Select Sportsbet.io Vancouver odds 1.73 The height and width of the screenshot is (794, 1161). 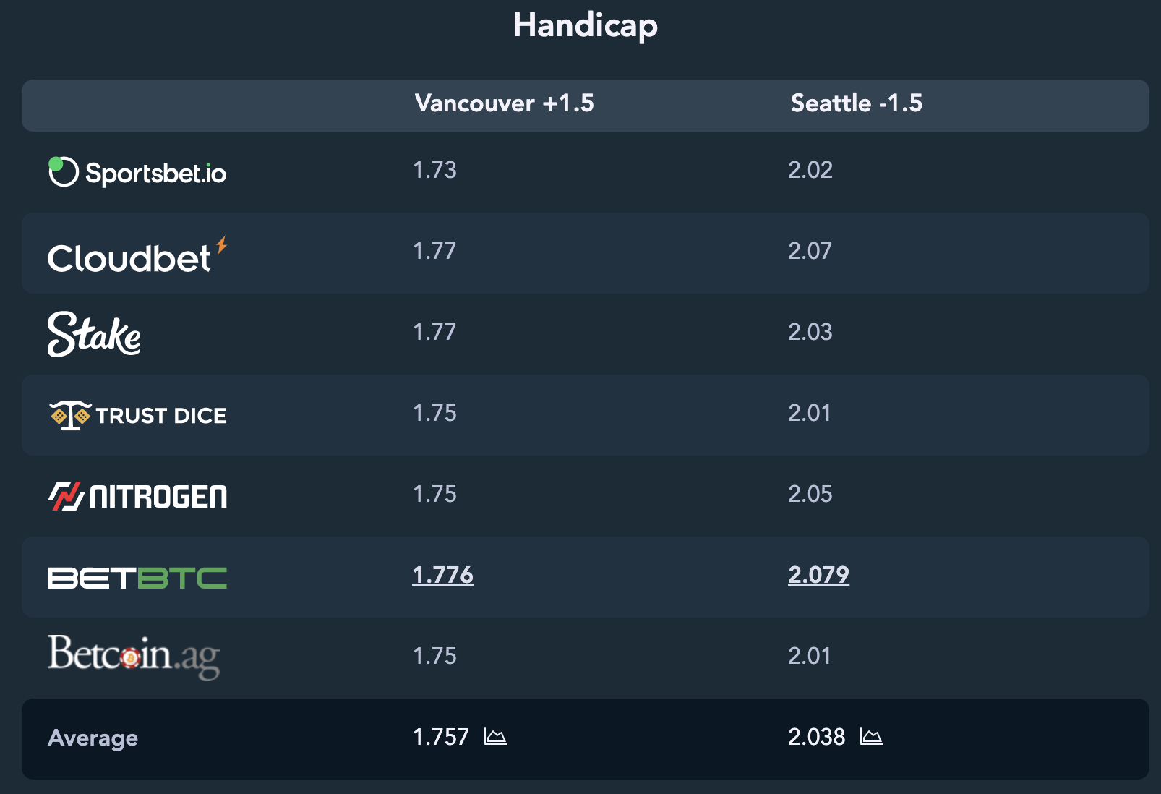pos(434,170)
